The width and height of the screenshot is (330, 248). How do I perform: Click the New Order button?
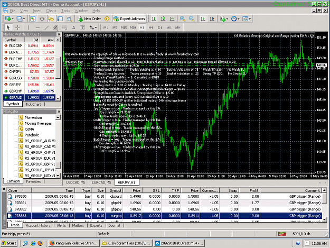click(x=89, y=19)
